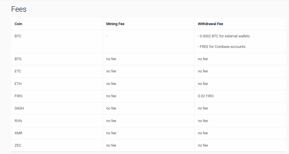
Task: Click the ETH withdrawal fee 'no fee'
Action: 203,84
